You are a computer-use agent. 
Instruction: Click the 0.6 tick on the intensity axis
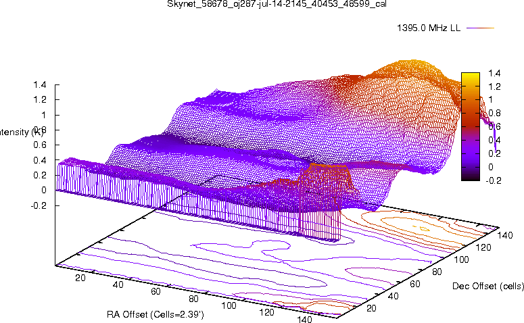pyautogui.click(x=40, y=145)
